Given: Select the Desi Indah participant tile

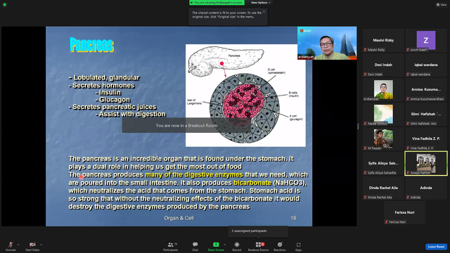Looking at the screenshot, I should click(383, 65).
